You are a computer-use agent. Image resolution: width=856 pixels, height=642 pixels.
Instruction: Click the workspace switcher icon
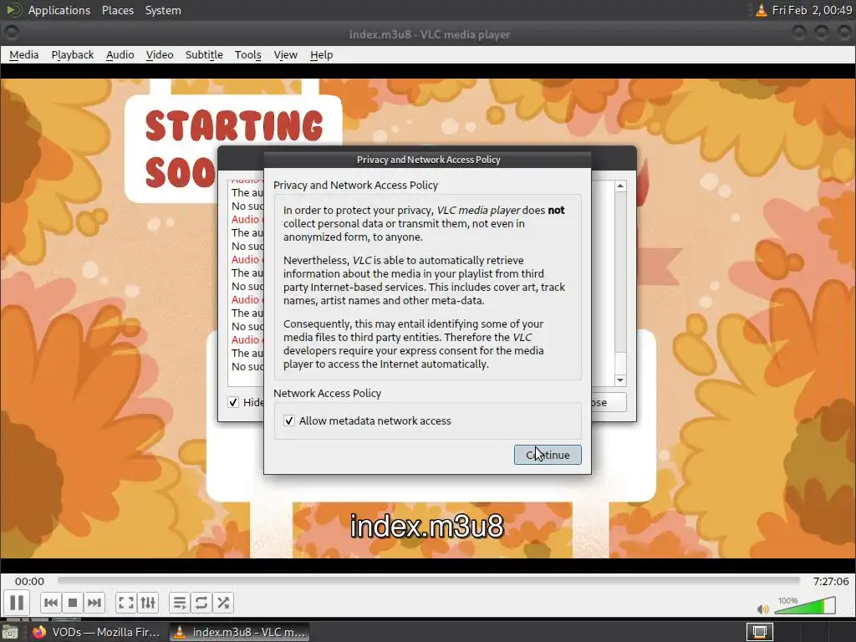(x=759, y=632)
